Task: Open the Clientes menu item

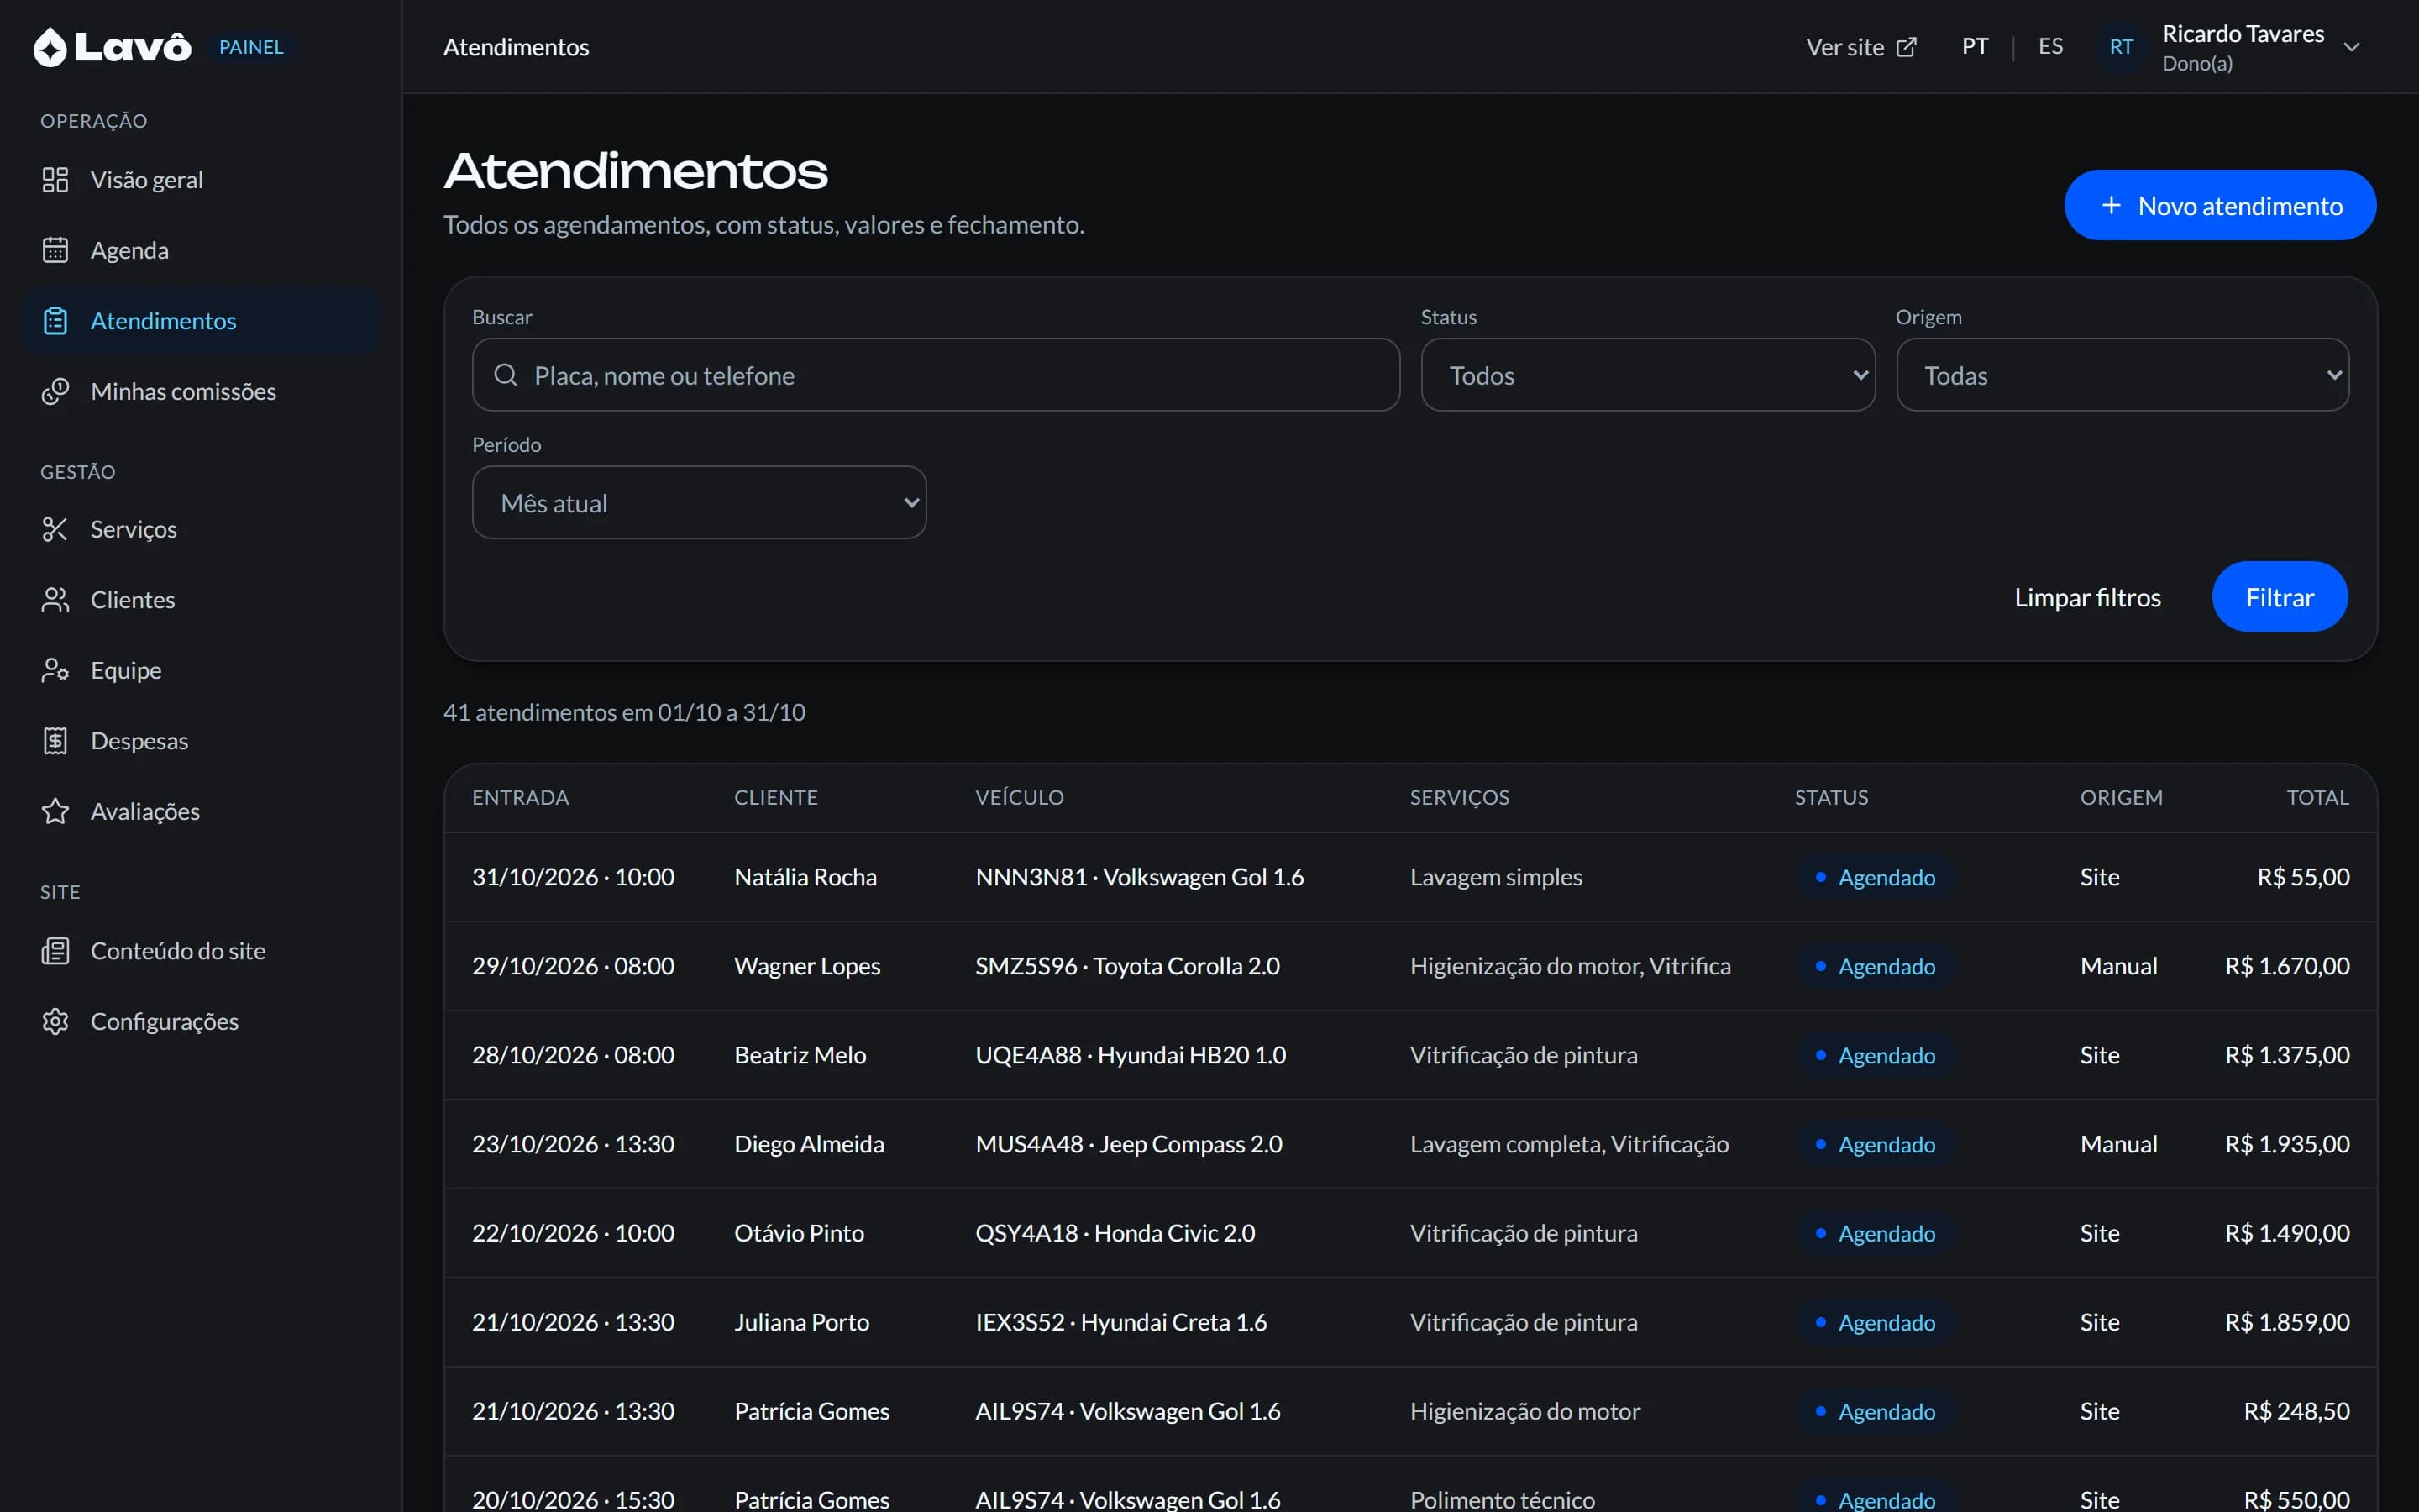Action: point(201,600)
